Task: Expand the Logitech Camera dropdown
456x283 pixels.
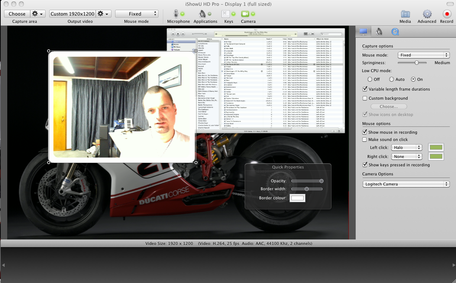Action: tap(406, 184)
